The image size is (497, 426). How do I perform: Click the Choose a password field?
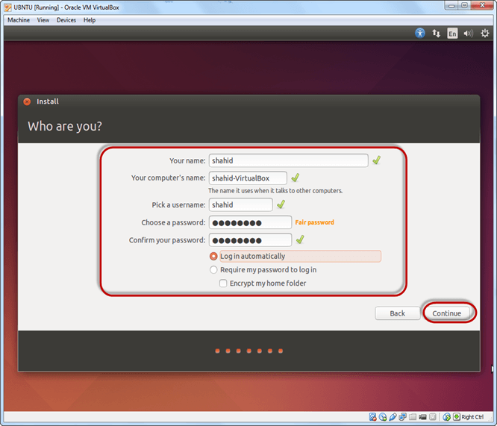coord(251,222)
